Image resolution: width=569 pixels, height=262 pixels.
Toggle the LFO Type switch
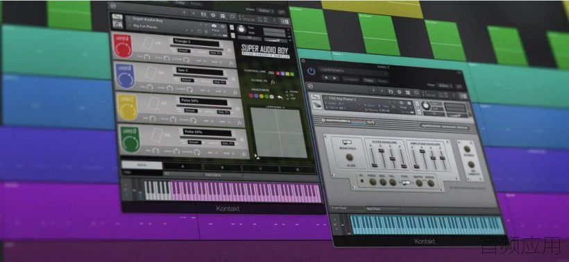coord(406,182)
